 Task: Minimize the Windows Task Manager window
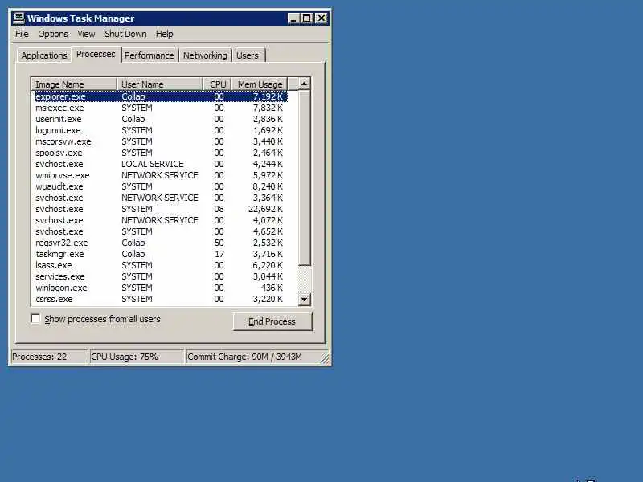[293, 18]
